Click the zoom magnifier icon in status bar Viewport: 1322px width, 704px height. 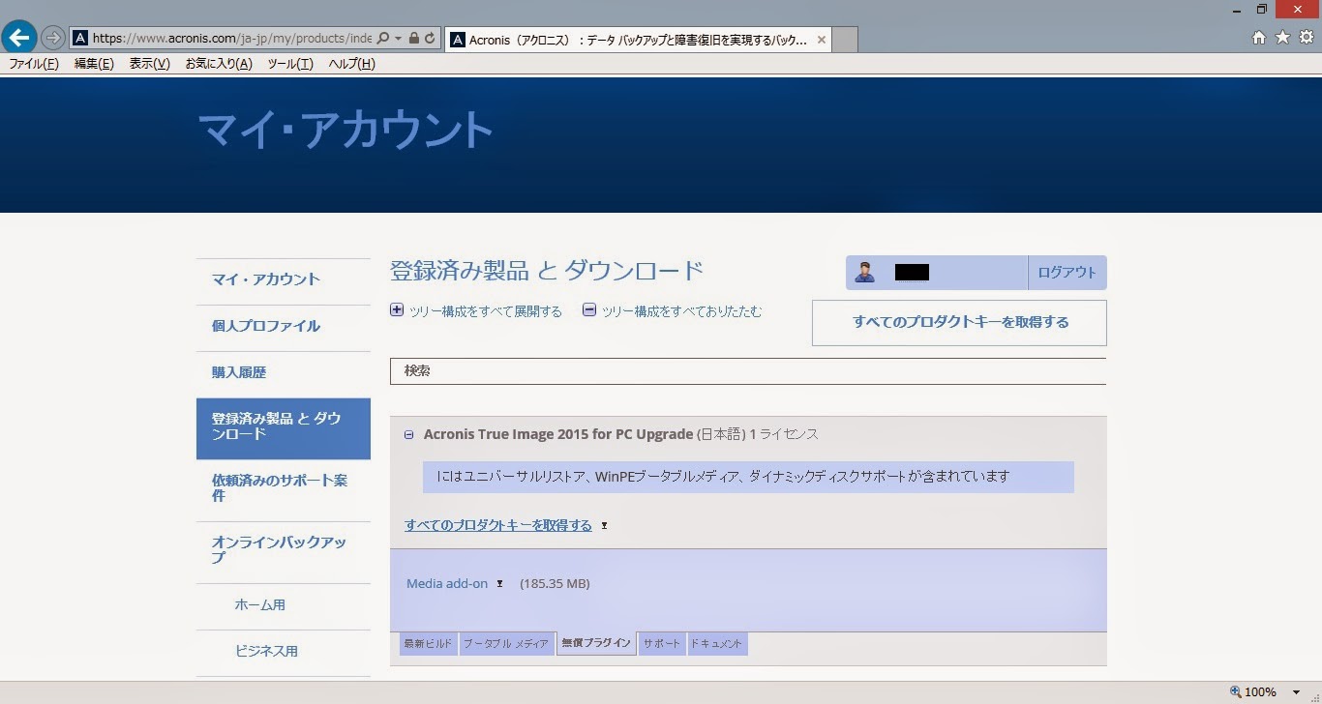[1235, 692]
